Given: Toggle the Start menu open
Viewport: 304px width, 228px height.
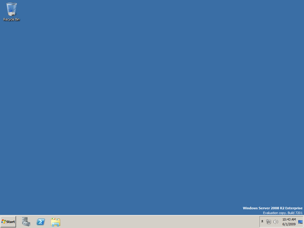Looking at the screenshot, I should click(8, 222).
